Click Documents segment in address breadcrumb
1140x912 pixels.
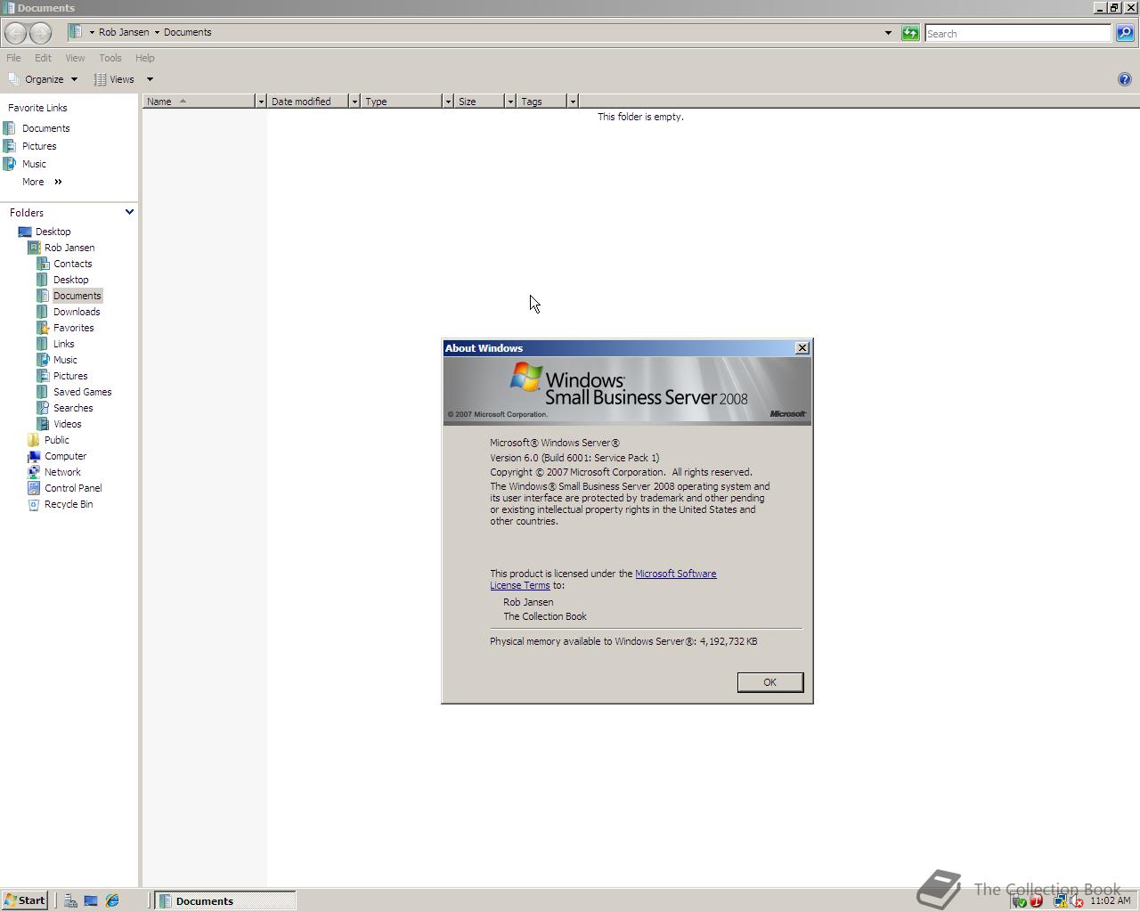(x=187, y=32)
